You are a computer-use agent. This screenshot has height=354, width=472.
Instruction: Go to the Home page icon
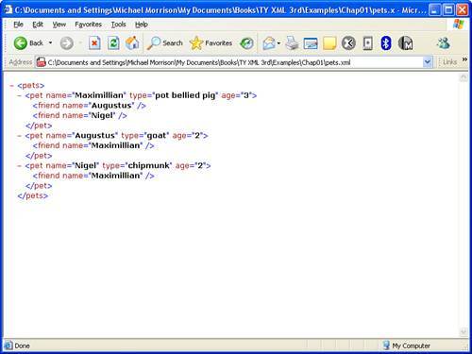[132, 43]
